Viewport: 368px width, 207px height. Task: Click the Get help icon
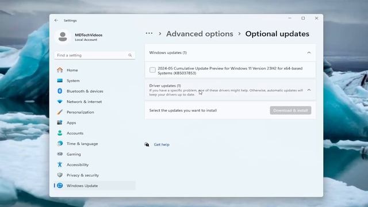(x=147, y=144)
